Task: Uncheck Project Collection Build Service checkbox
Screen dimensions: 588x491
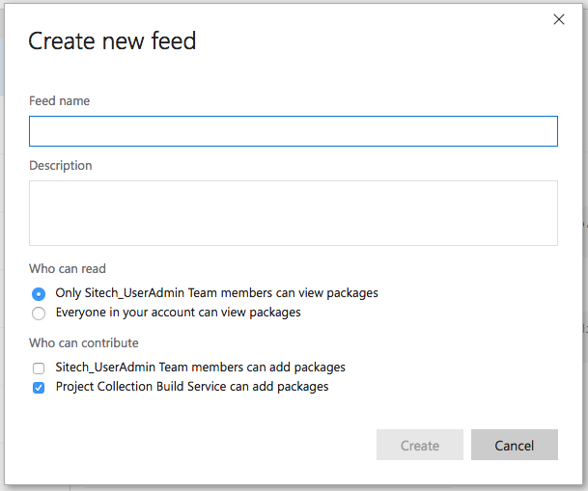Action: tap(39, 387)
